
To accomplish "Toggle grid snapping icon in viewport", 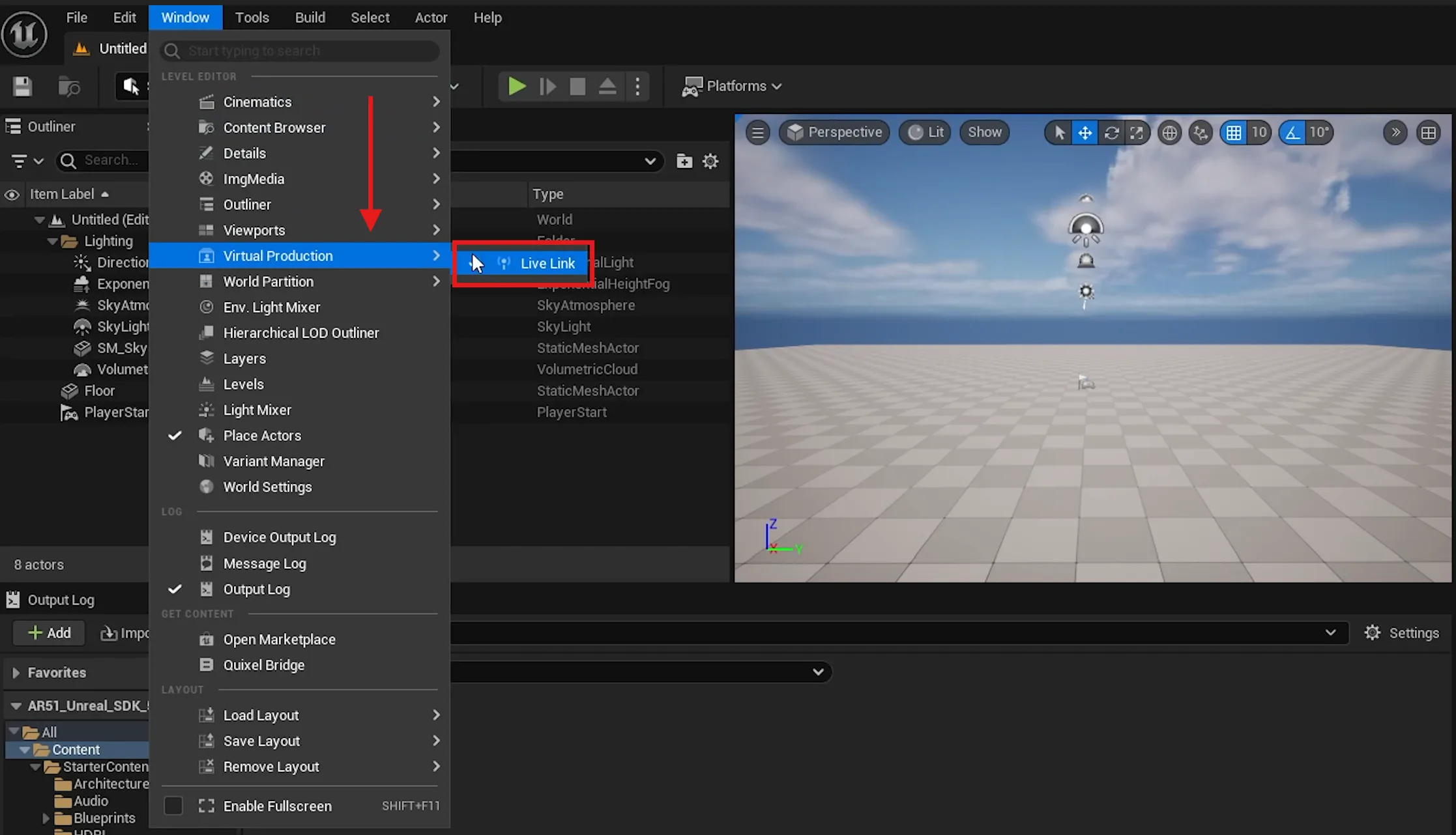I will pyautogui.click(x=1233, y=132).
